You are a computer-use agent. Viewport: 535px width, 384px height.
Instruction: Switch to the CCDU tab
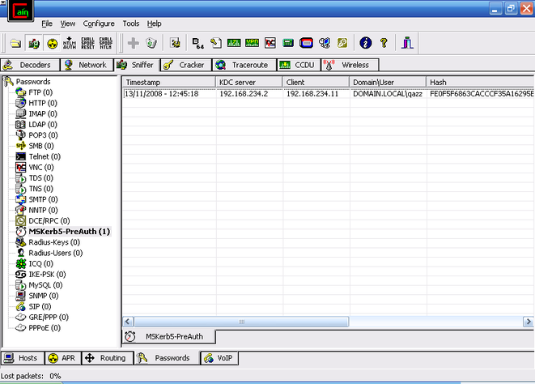click(299, 65)
